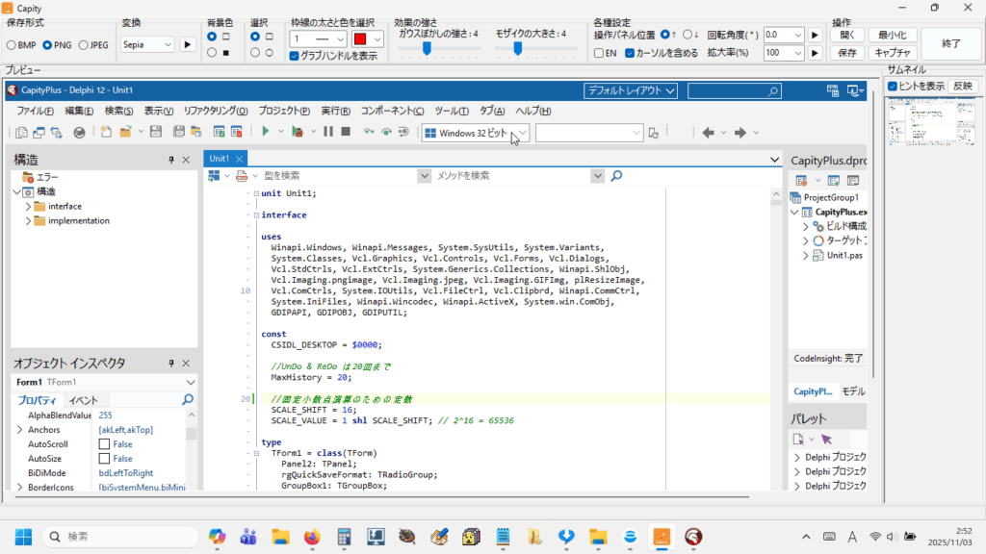Enable the EN language checkbox
Viewport: 986px width, 554px height.
point(599,53)
